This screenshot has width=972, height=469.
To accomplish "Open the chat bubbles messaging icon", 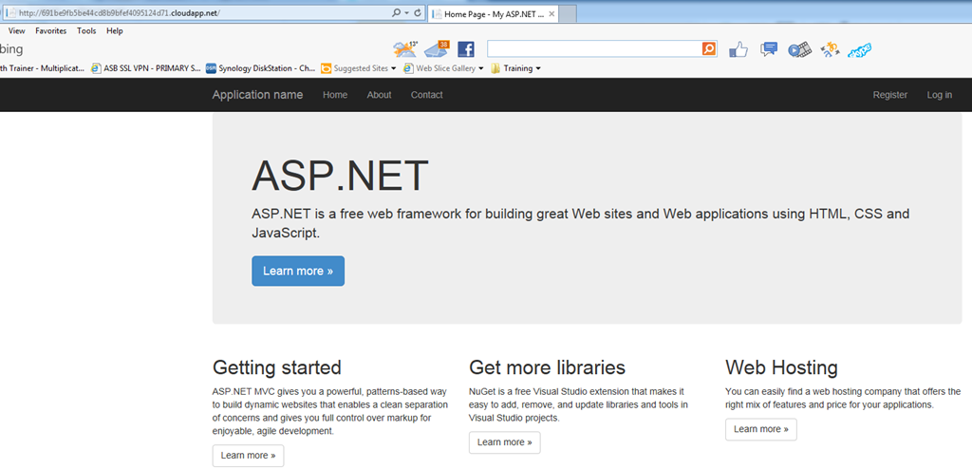I will [x=769, y=49].
